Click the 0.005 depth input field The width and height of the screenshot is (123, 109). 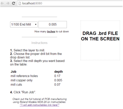point(53,25)
